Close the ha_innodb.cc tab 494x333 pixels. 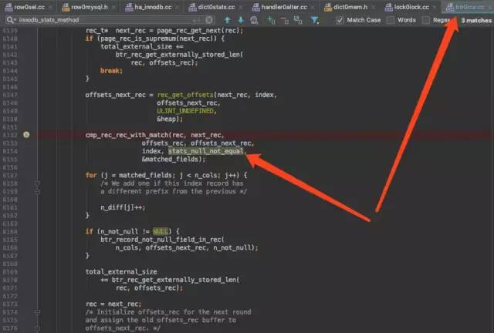[x=177, y=7]
